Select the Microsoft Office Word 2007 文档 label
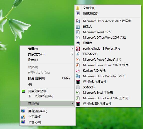Screen dimensions: 143x129 click(x=104, y=38)
